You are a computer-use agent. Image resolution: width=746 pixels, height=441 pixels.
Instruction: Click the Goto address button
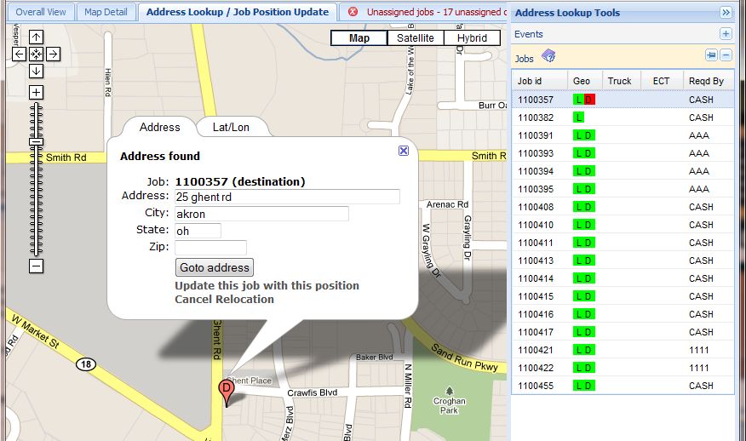coord(214,267)
